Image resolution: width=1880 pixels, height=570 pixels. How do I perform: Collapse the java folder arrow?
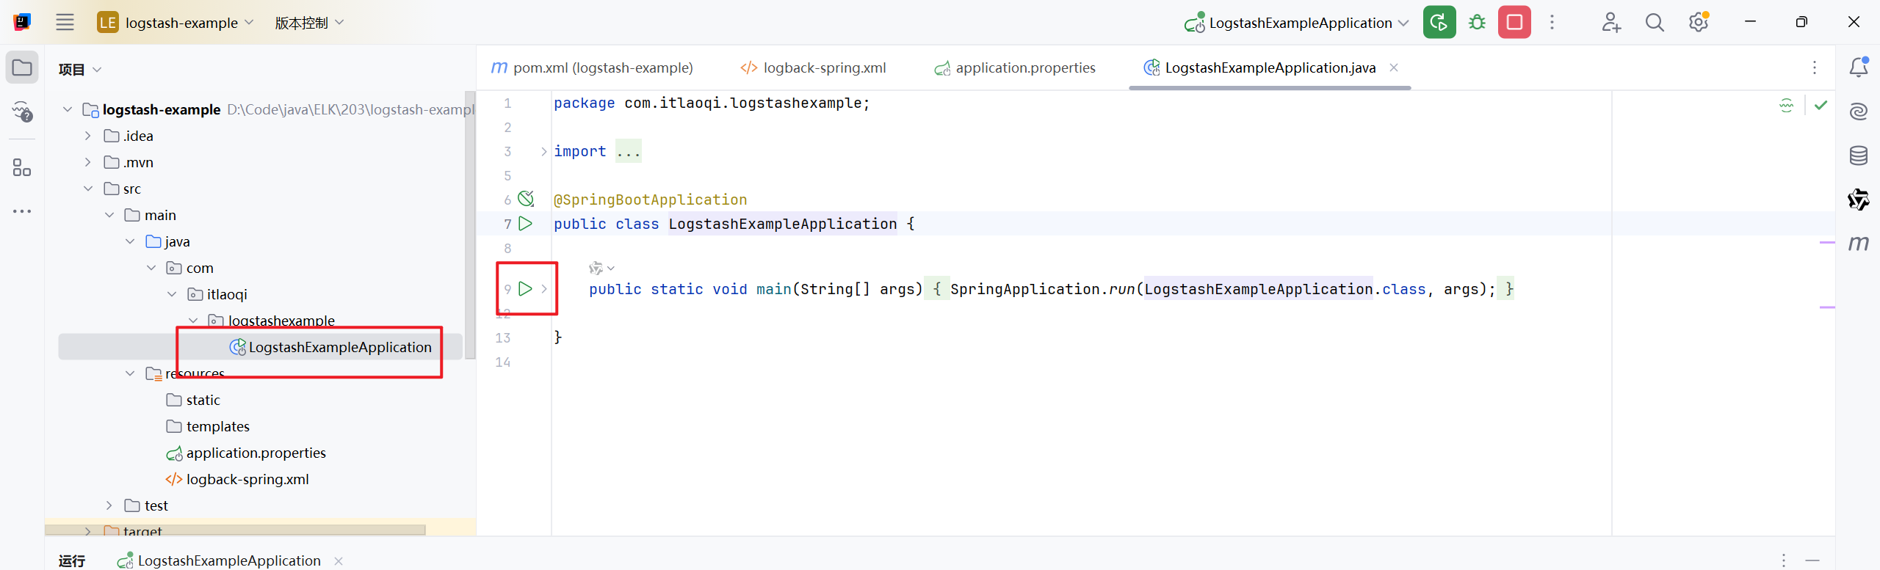130,241
